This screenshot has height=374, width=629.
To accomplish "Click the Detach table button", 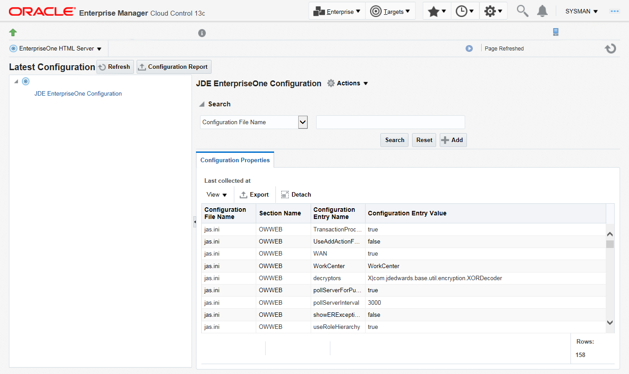I will point(296,195).
